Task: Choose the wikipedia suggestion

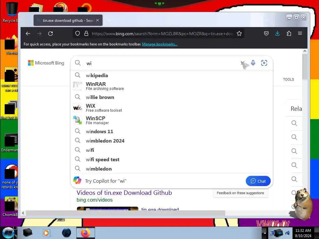Action: [171, 75]
